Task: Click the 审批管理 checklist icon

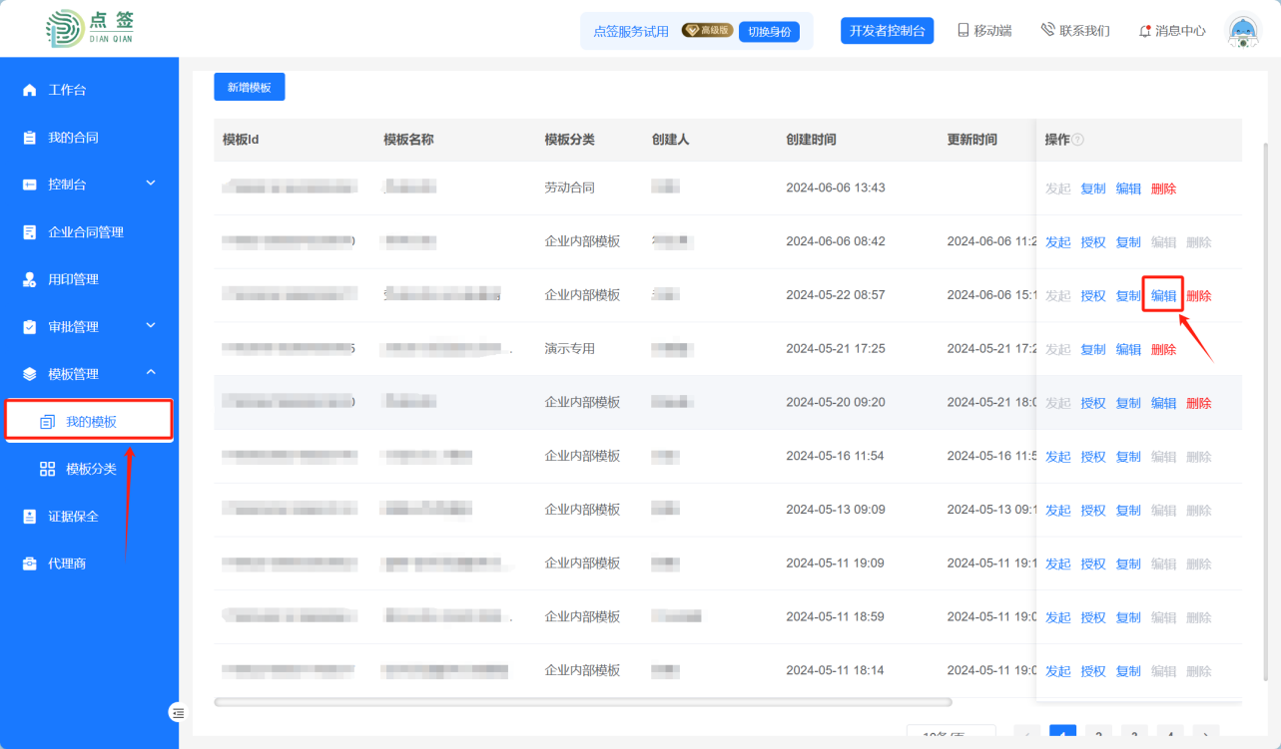Action: (30, 327)
